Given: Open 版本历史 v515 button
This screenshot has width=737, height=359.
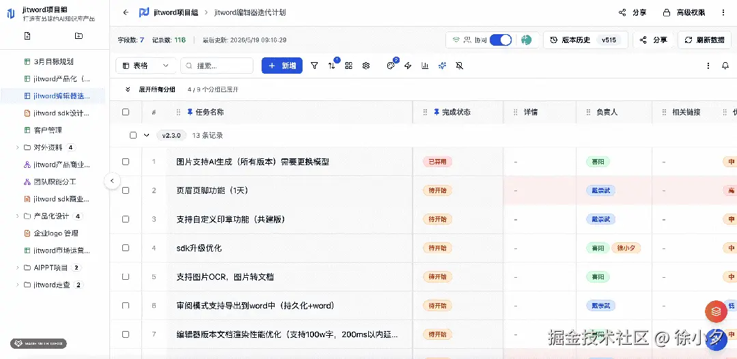Looking at the screenshot, I should [x=585, y=40].
